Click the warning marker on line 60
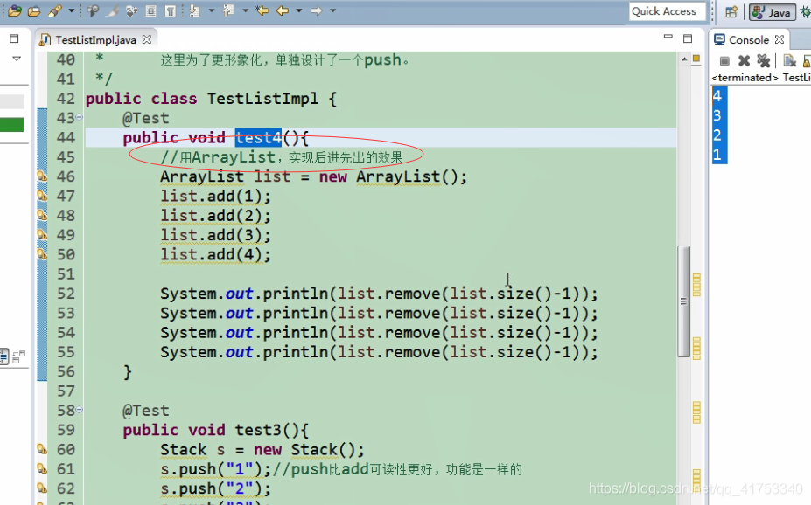The image size is (811, 505). pyautogui.click(x=42, y=449)
